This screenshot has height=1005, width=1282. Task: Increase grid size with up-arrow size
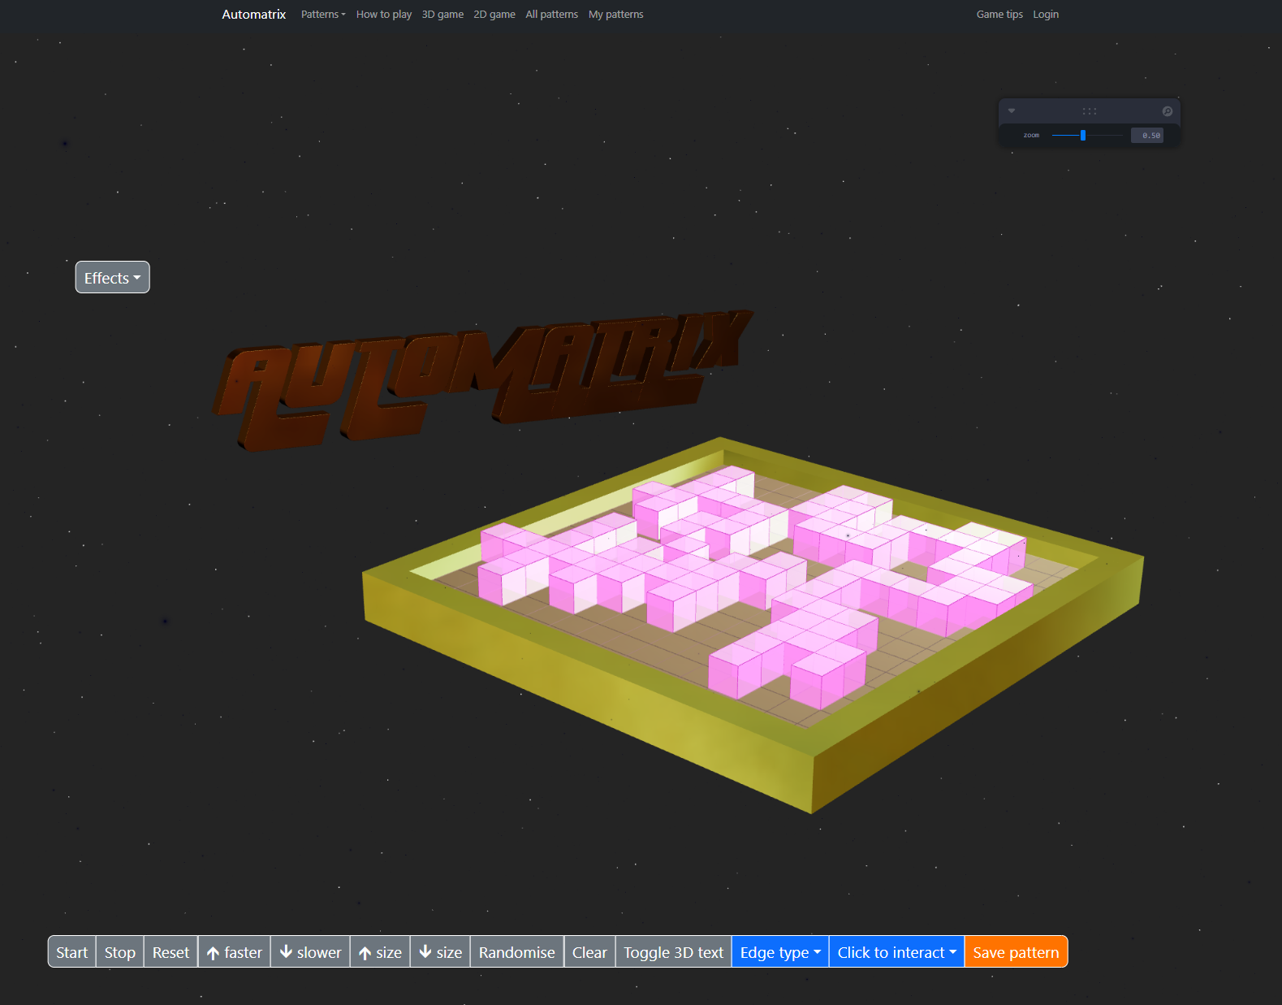(x=380, y=952)
